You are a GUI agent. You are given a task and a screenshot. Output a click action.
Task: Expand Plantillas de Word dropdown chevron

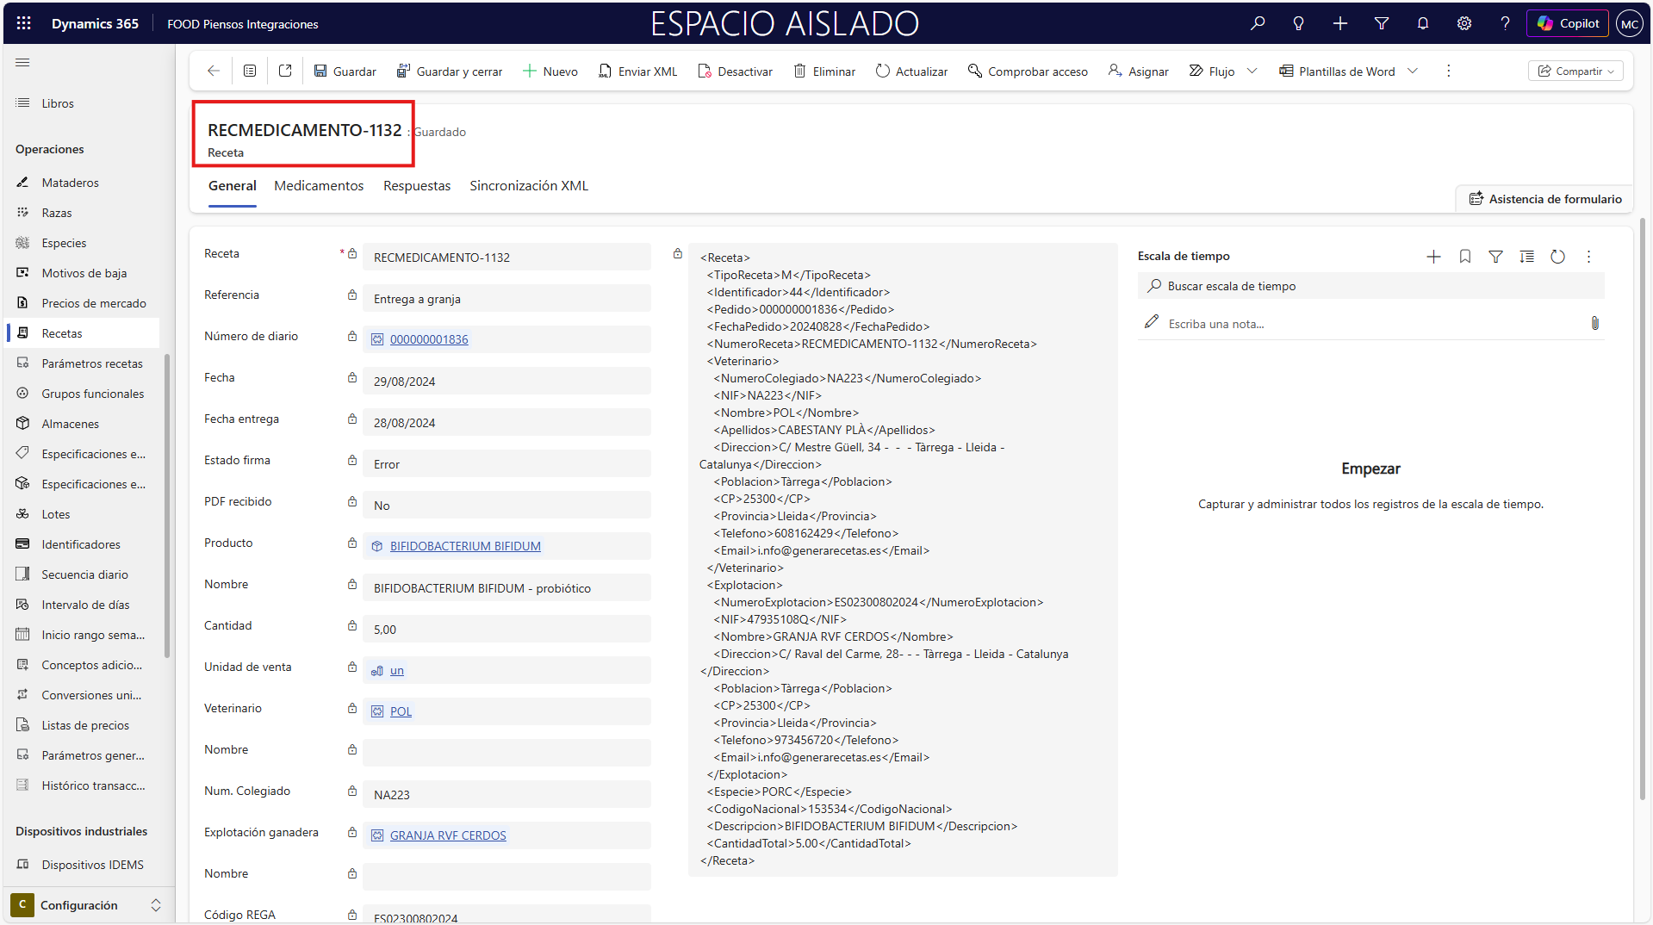(x=1413, y=71)
